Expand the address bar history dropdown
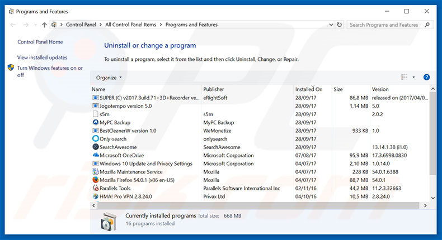 pos(331,25)
